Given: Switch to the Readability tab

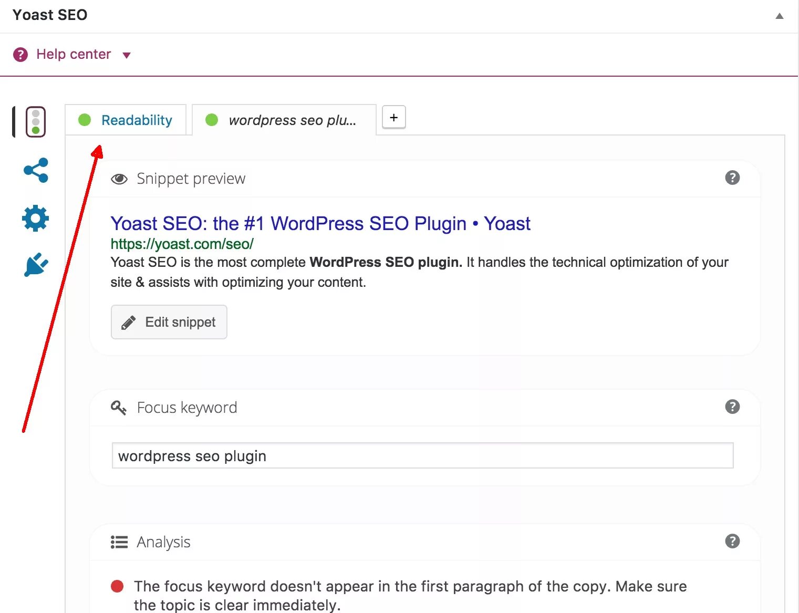Looking at the screenshot, I should 126,120.
